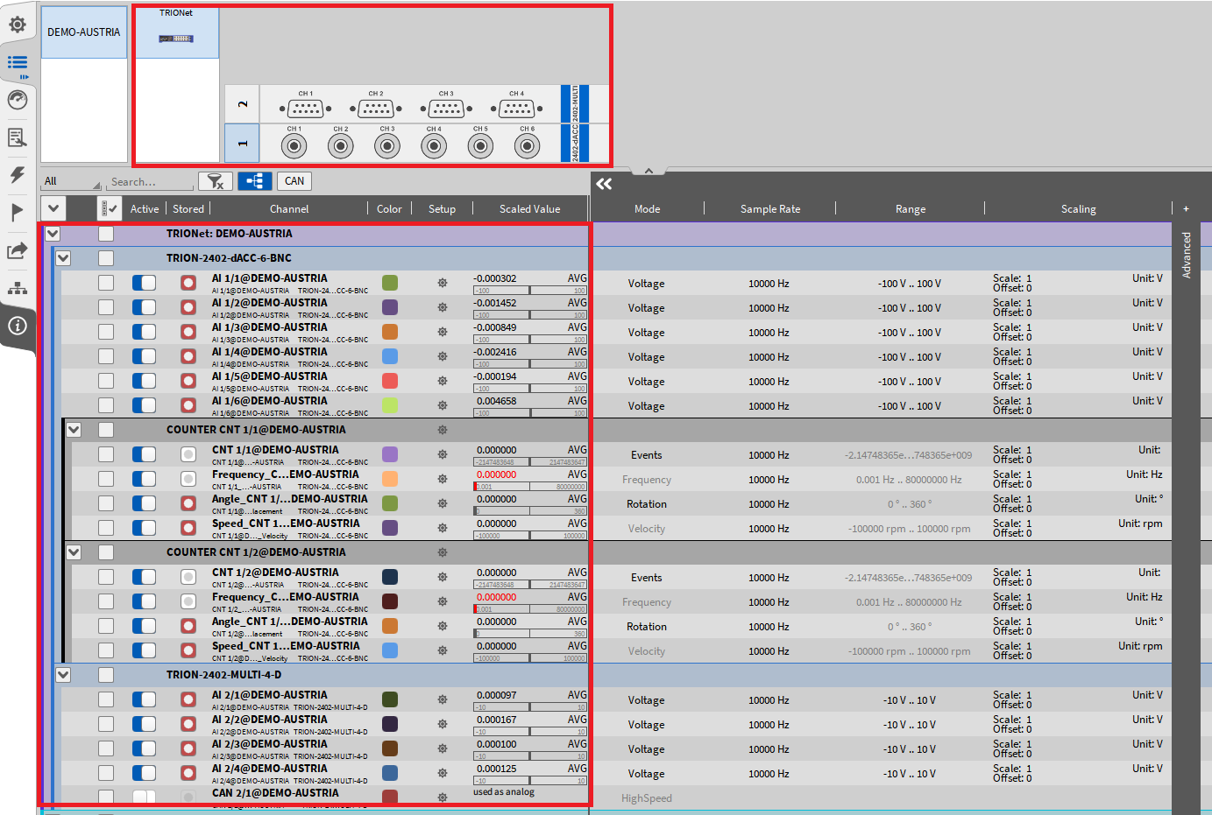
Task: Toggle Stored record button for Angle_CNT 1/1
Action: pos(188,503)
